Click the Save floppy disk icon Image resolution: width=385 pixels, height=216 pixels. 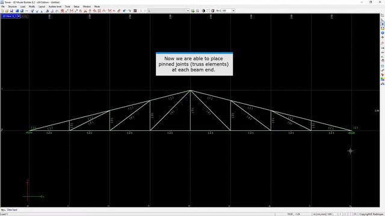click(x=11, y=11)
